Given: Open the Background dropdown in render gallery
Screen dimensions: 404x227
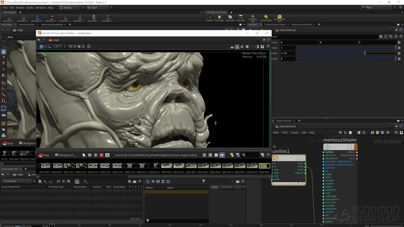Looking at the screenshot, I should point(65,155).
